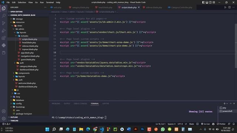The image size is (237, 133).
Task: Open package-lock.json in the explorer
Action: pos(28,114)
